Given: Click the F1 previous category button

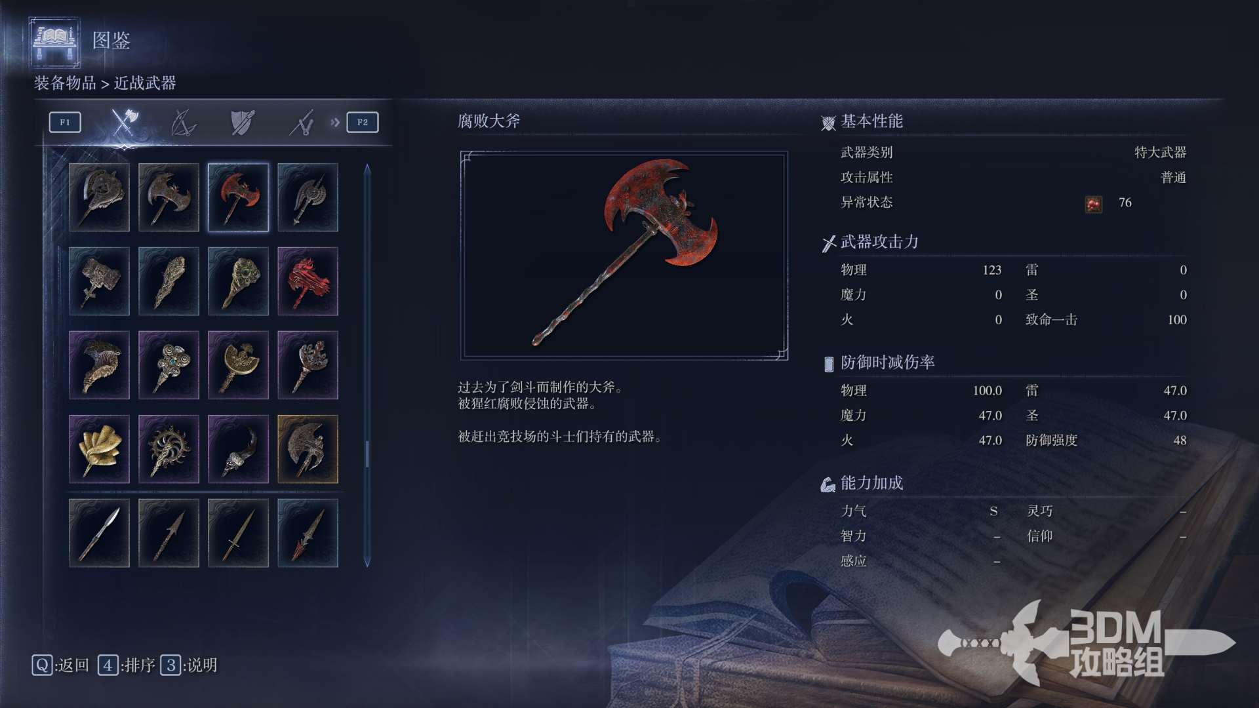Looking at the screenshot, I should (x=65, y=123).
